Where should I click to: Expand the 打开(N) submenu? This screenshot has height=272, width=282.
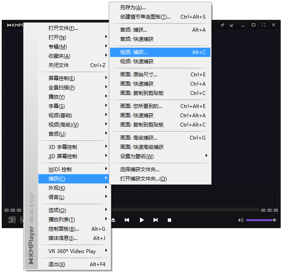pos(74,38)
